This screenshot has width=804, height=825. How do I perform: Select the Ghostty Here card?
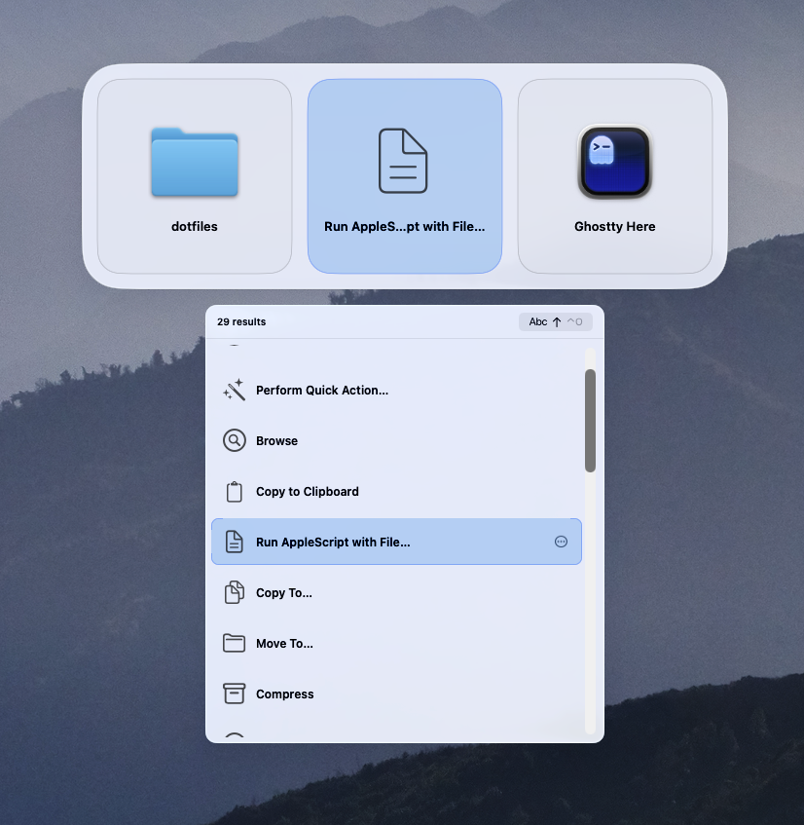coord(615,176)
